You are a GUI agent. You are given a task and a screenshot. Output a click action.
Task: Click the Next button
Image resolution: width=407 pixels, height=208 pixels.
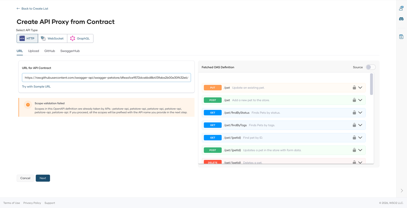point(43,178)
